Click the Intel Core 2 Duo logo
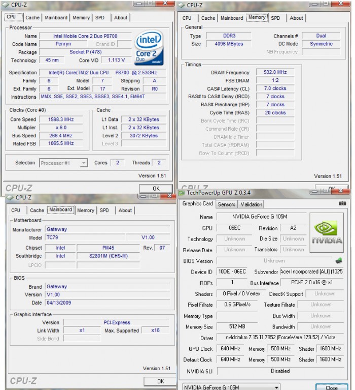 [x=149, y=48]
